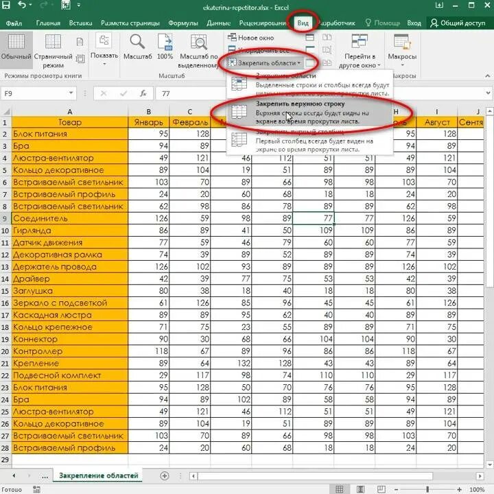Click the zoom in plus button
Viewport: 494px width, 494px height.
pyautogui.click(x=460, y=489)
